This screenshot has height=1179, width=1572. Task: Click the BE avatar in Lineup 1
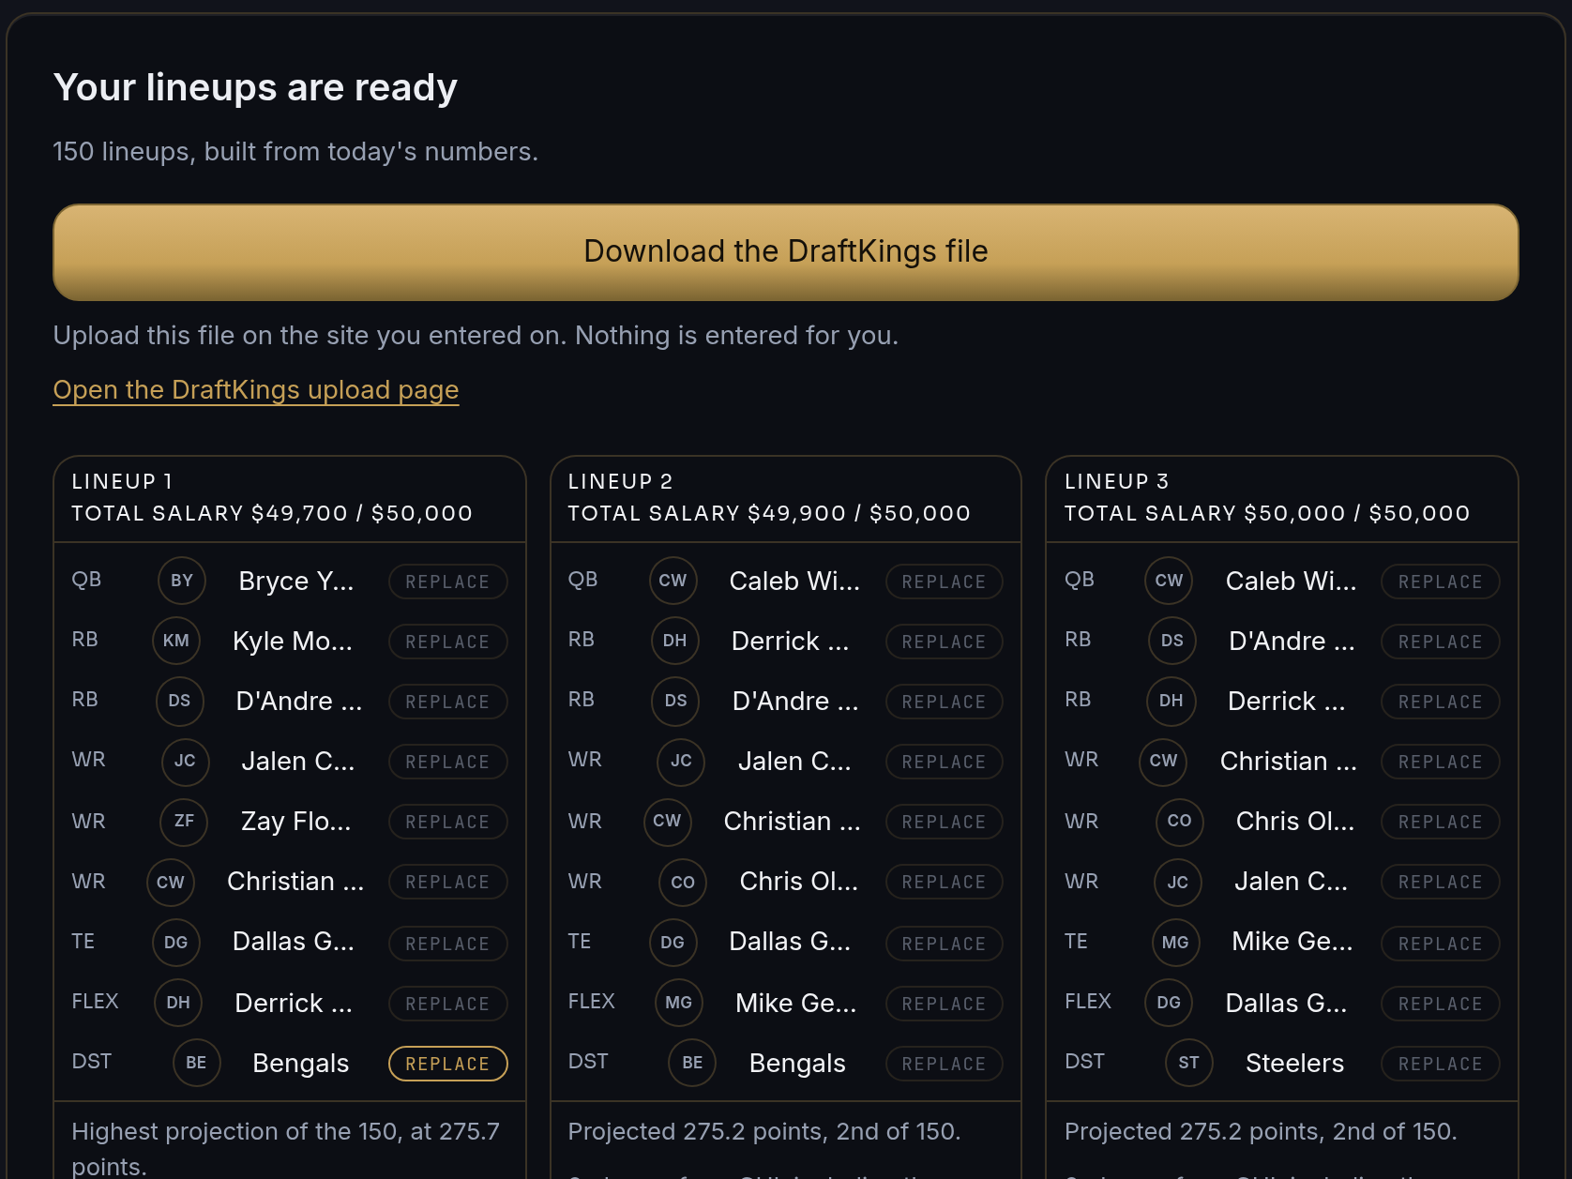pos(197,1063)
